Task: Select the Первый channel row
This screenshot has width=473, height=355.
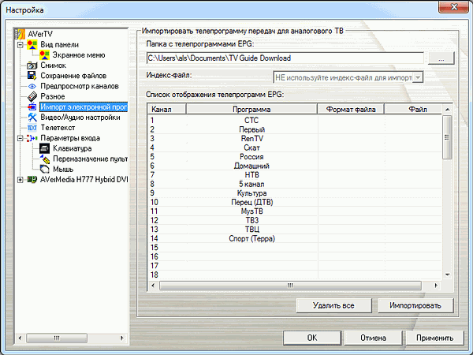Action: 295,129
